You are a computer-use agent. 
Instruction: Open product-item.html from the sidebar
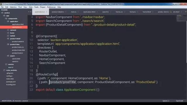click(18, 50)
